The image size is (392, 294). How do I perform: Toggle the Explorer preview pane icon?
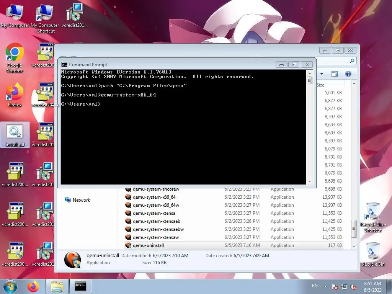coord(335,74)
